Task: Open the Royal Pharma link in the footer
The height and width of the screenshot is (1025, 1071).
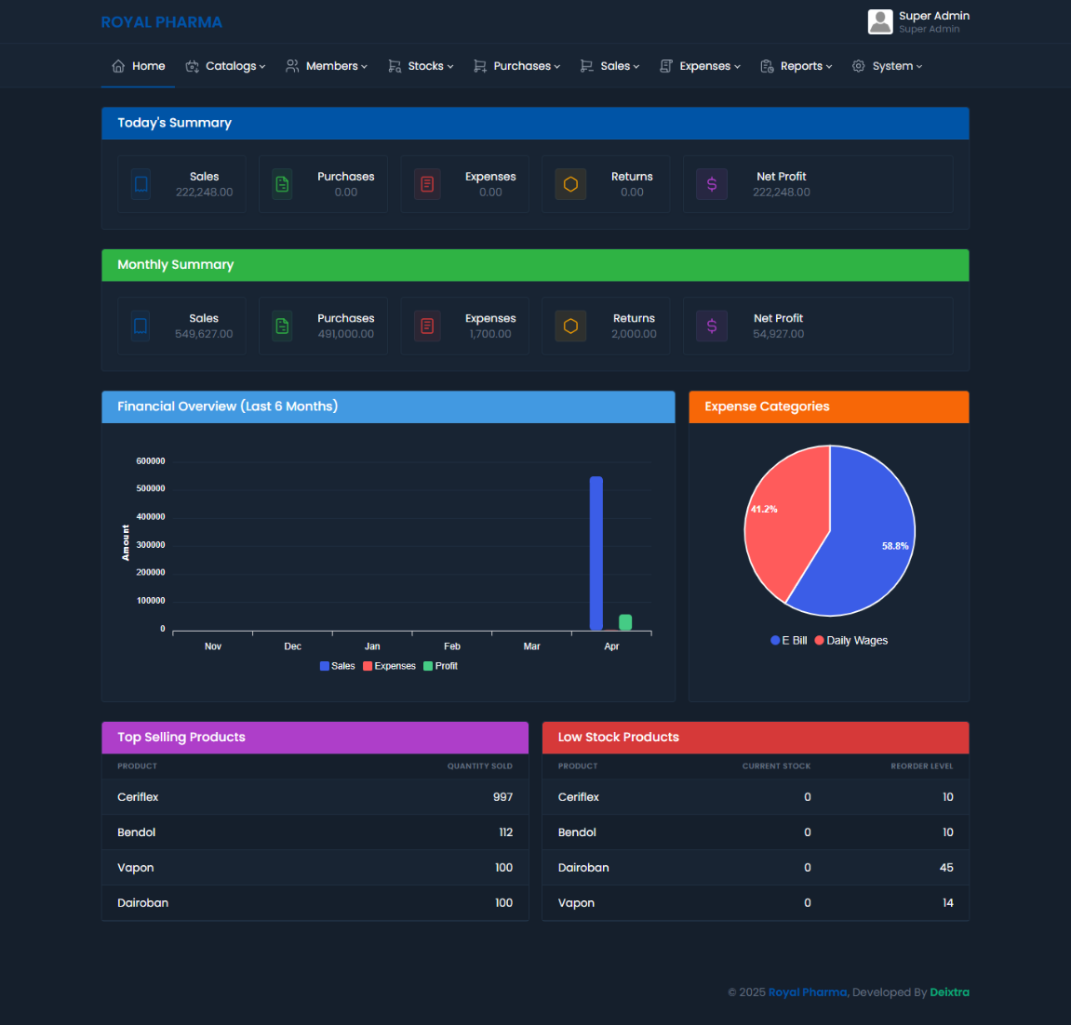Action: tap(808, 992)
